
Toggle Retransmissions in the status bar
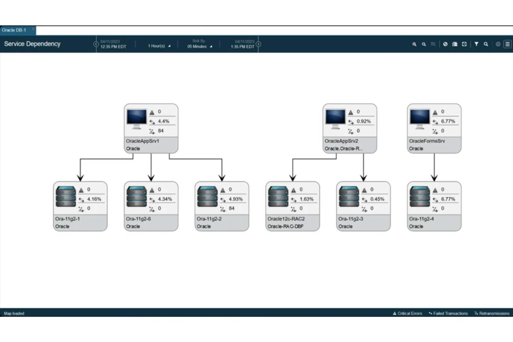[x=491, y=313]
